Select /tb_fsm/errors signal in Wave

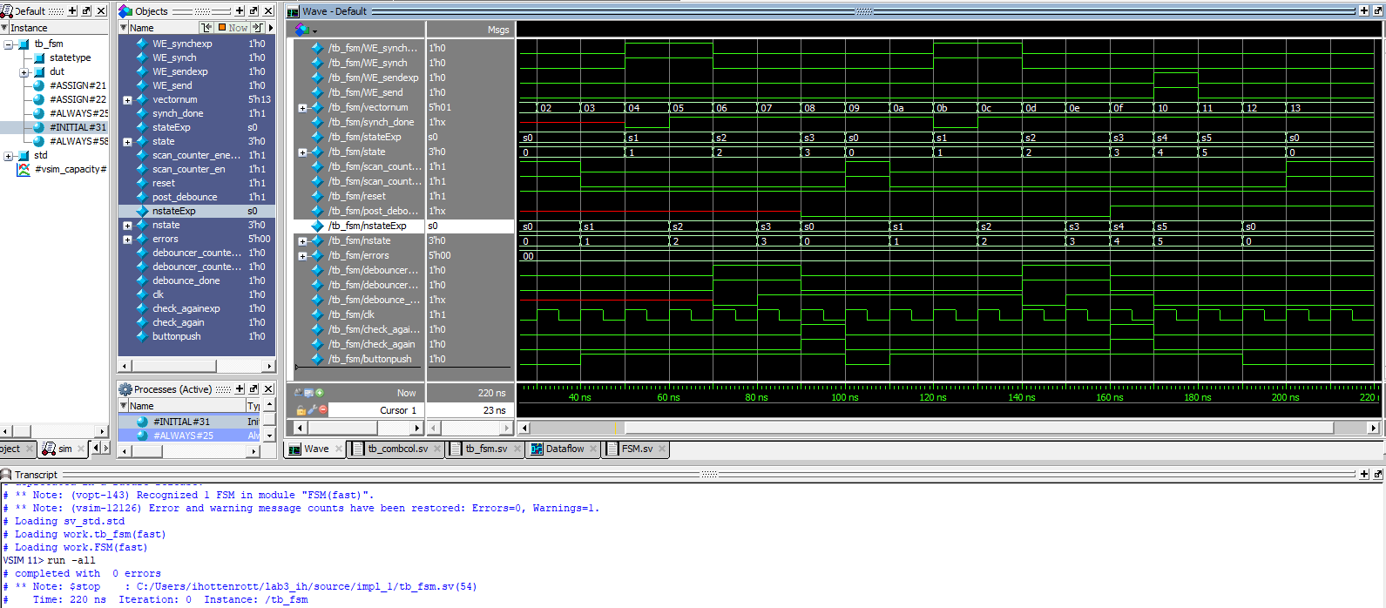[358, 256]
